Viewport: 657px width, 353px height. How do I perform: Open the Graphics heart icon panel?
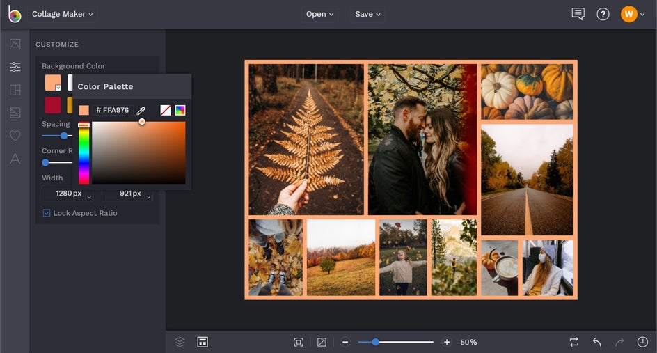point(15,136)
